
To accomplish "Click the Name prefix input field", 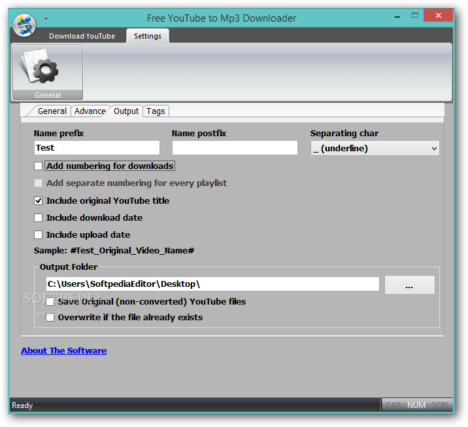I will [97, 148].
